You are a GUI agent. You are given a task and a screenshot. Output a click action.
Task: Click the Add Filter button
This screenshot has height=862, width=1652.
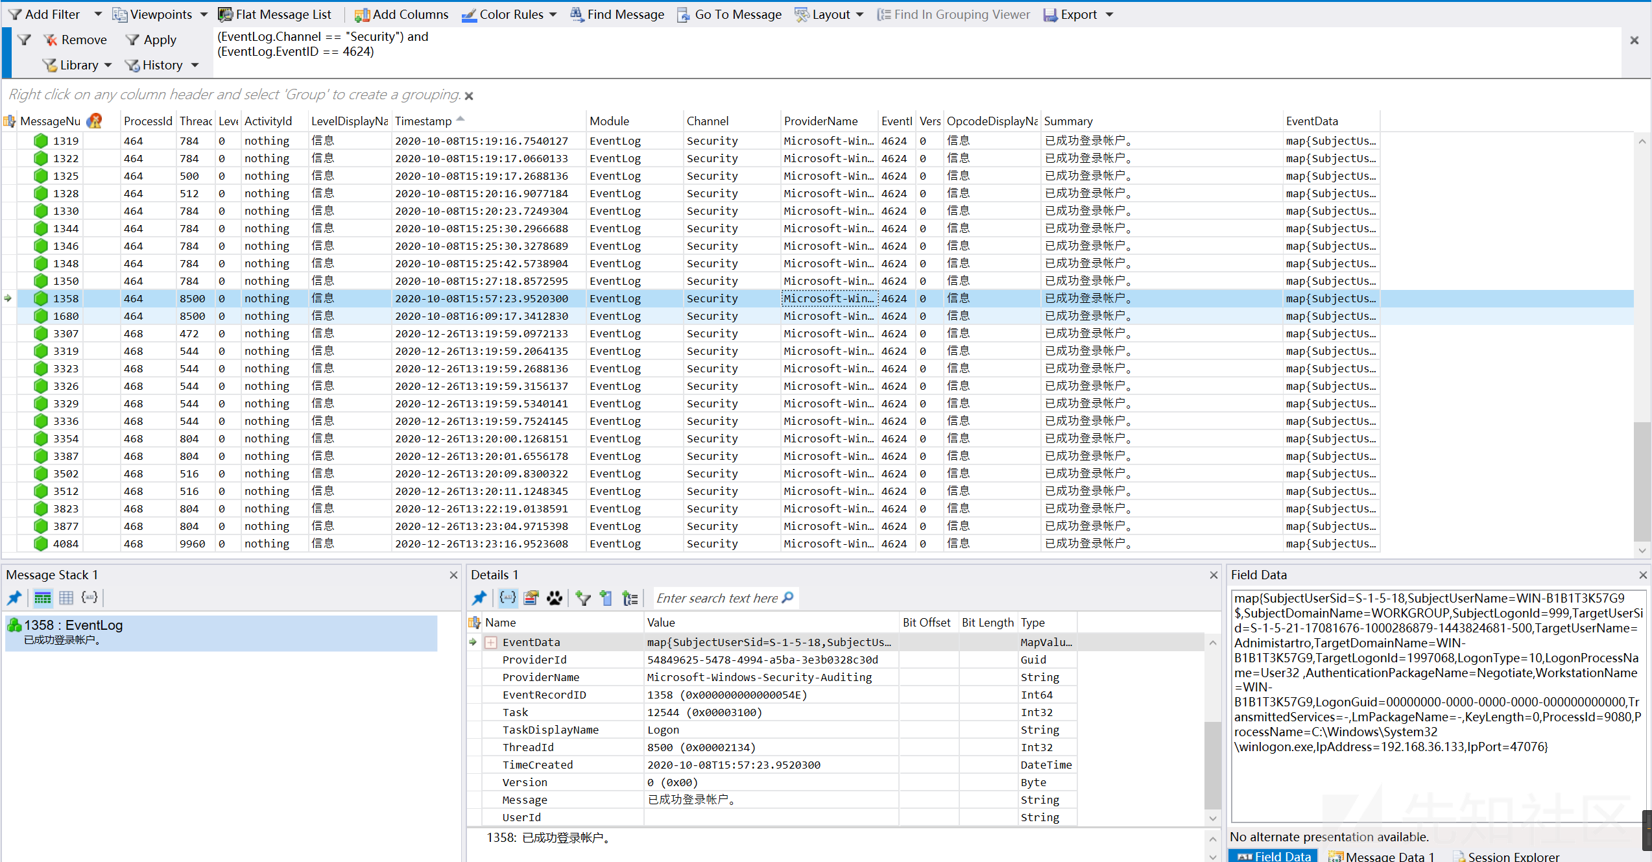[44, 14]
